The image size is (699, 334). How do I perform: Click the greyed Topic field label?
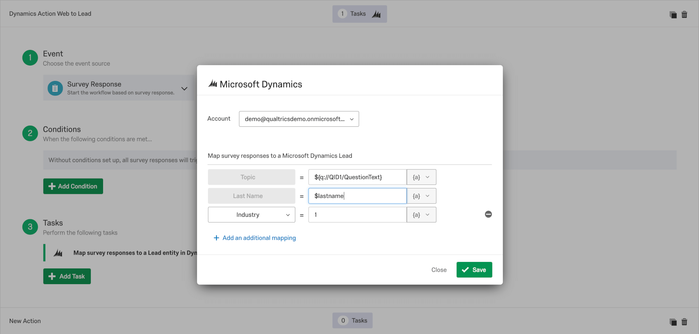252,177
